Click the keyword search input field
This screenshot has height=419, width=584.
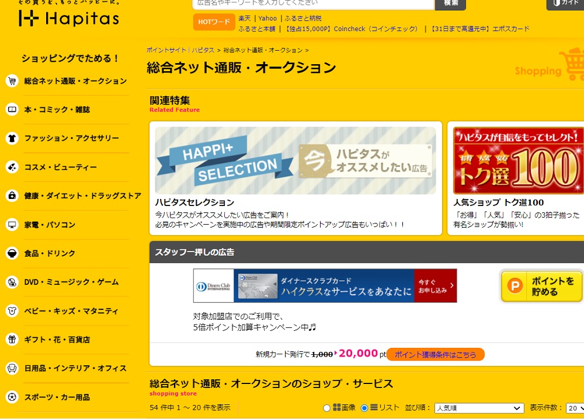[313, 3]
